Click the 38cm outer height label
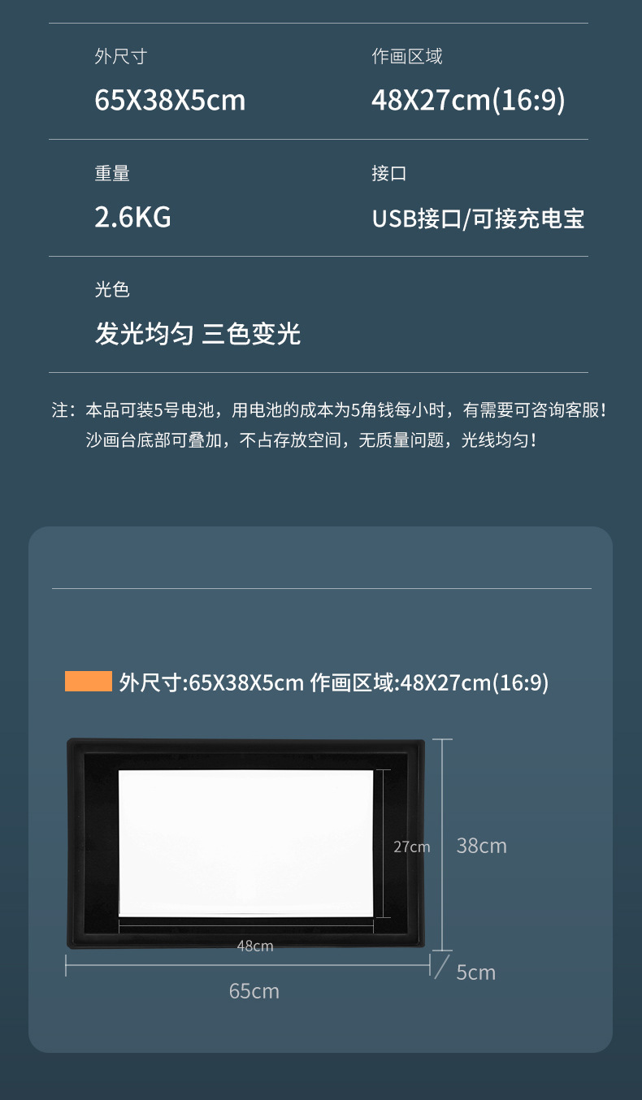The width and height of the screenshot is (642, 1100). pyautogui.click(x=482, y=846)
